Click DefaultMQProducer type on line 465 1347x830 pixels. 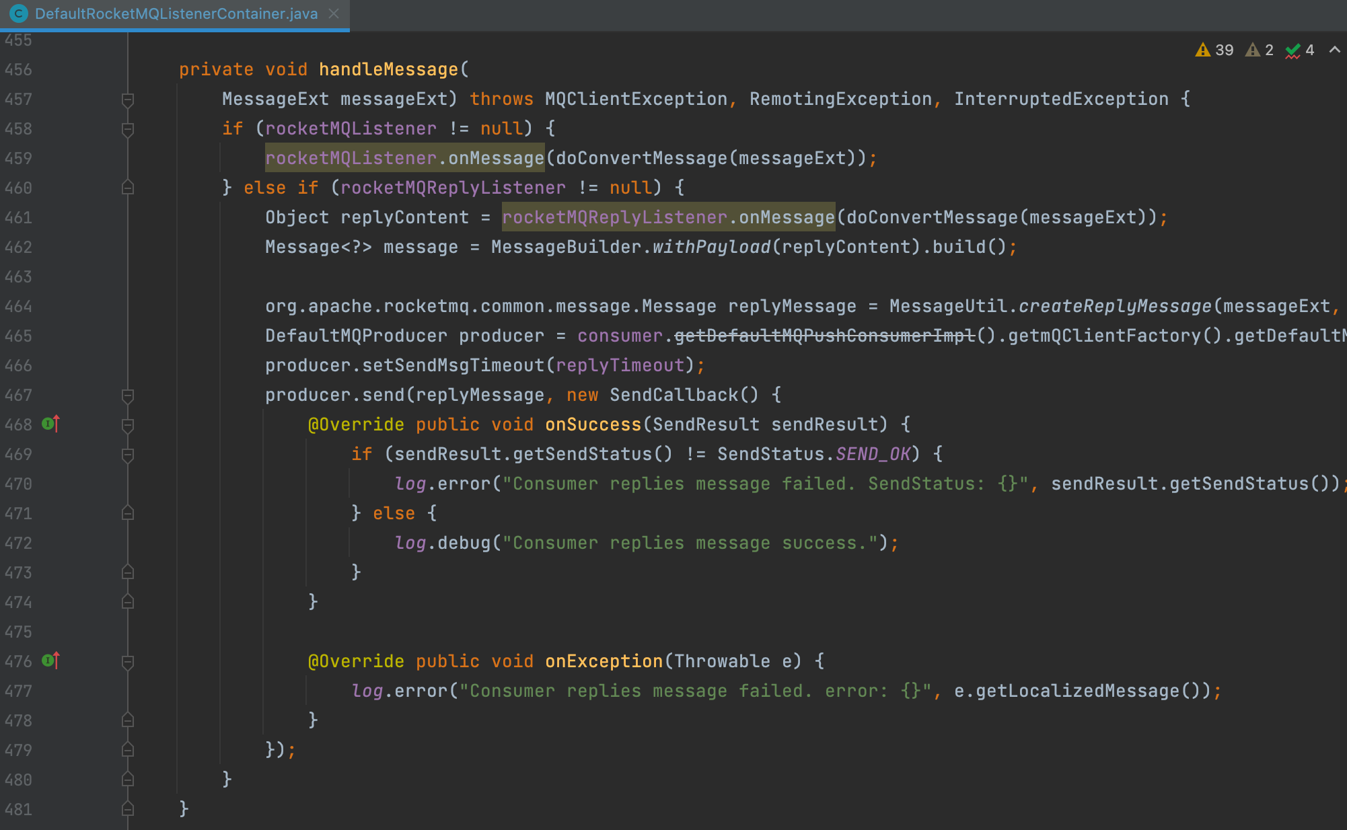point(356,336)
